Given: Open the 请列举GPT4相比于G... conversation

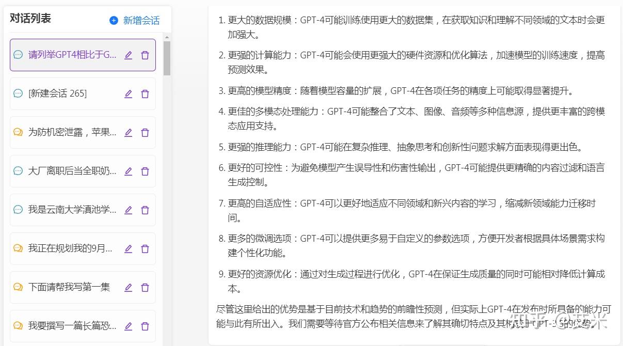Looking at the screenshot, I should 83,55.
